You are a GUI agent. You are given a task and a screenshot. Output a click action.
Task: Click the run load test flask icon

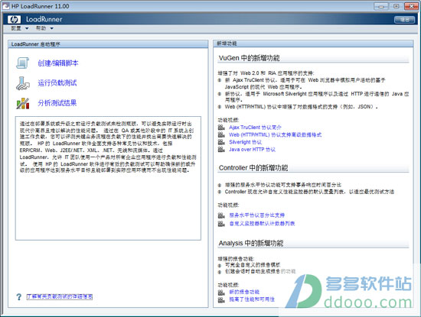[x=22, y=83]
